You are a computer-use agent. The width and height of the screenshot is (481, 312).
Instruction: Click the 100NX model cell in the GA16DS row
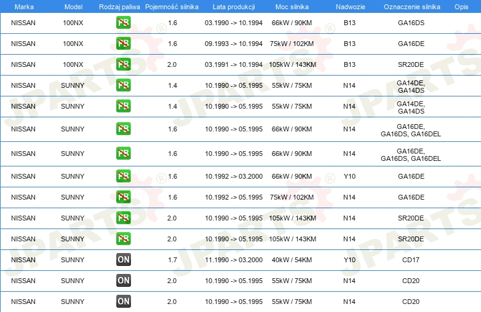click(x=73, y=23)
